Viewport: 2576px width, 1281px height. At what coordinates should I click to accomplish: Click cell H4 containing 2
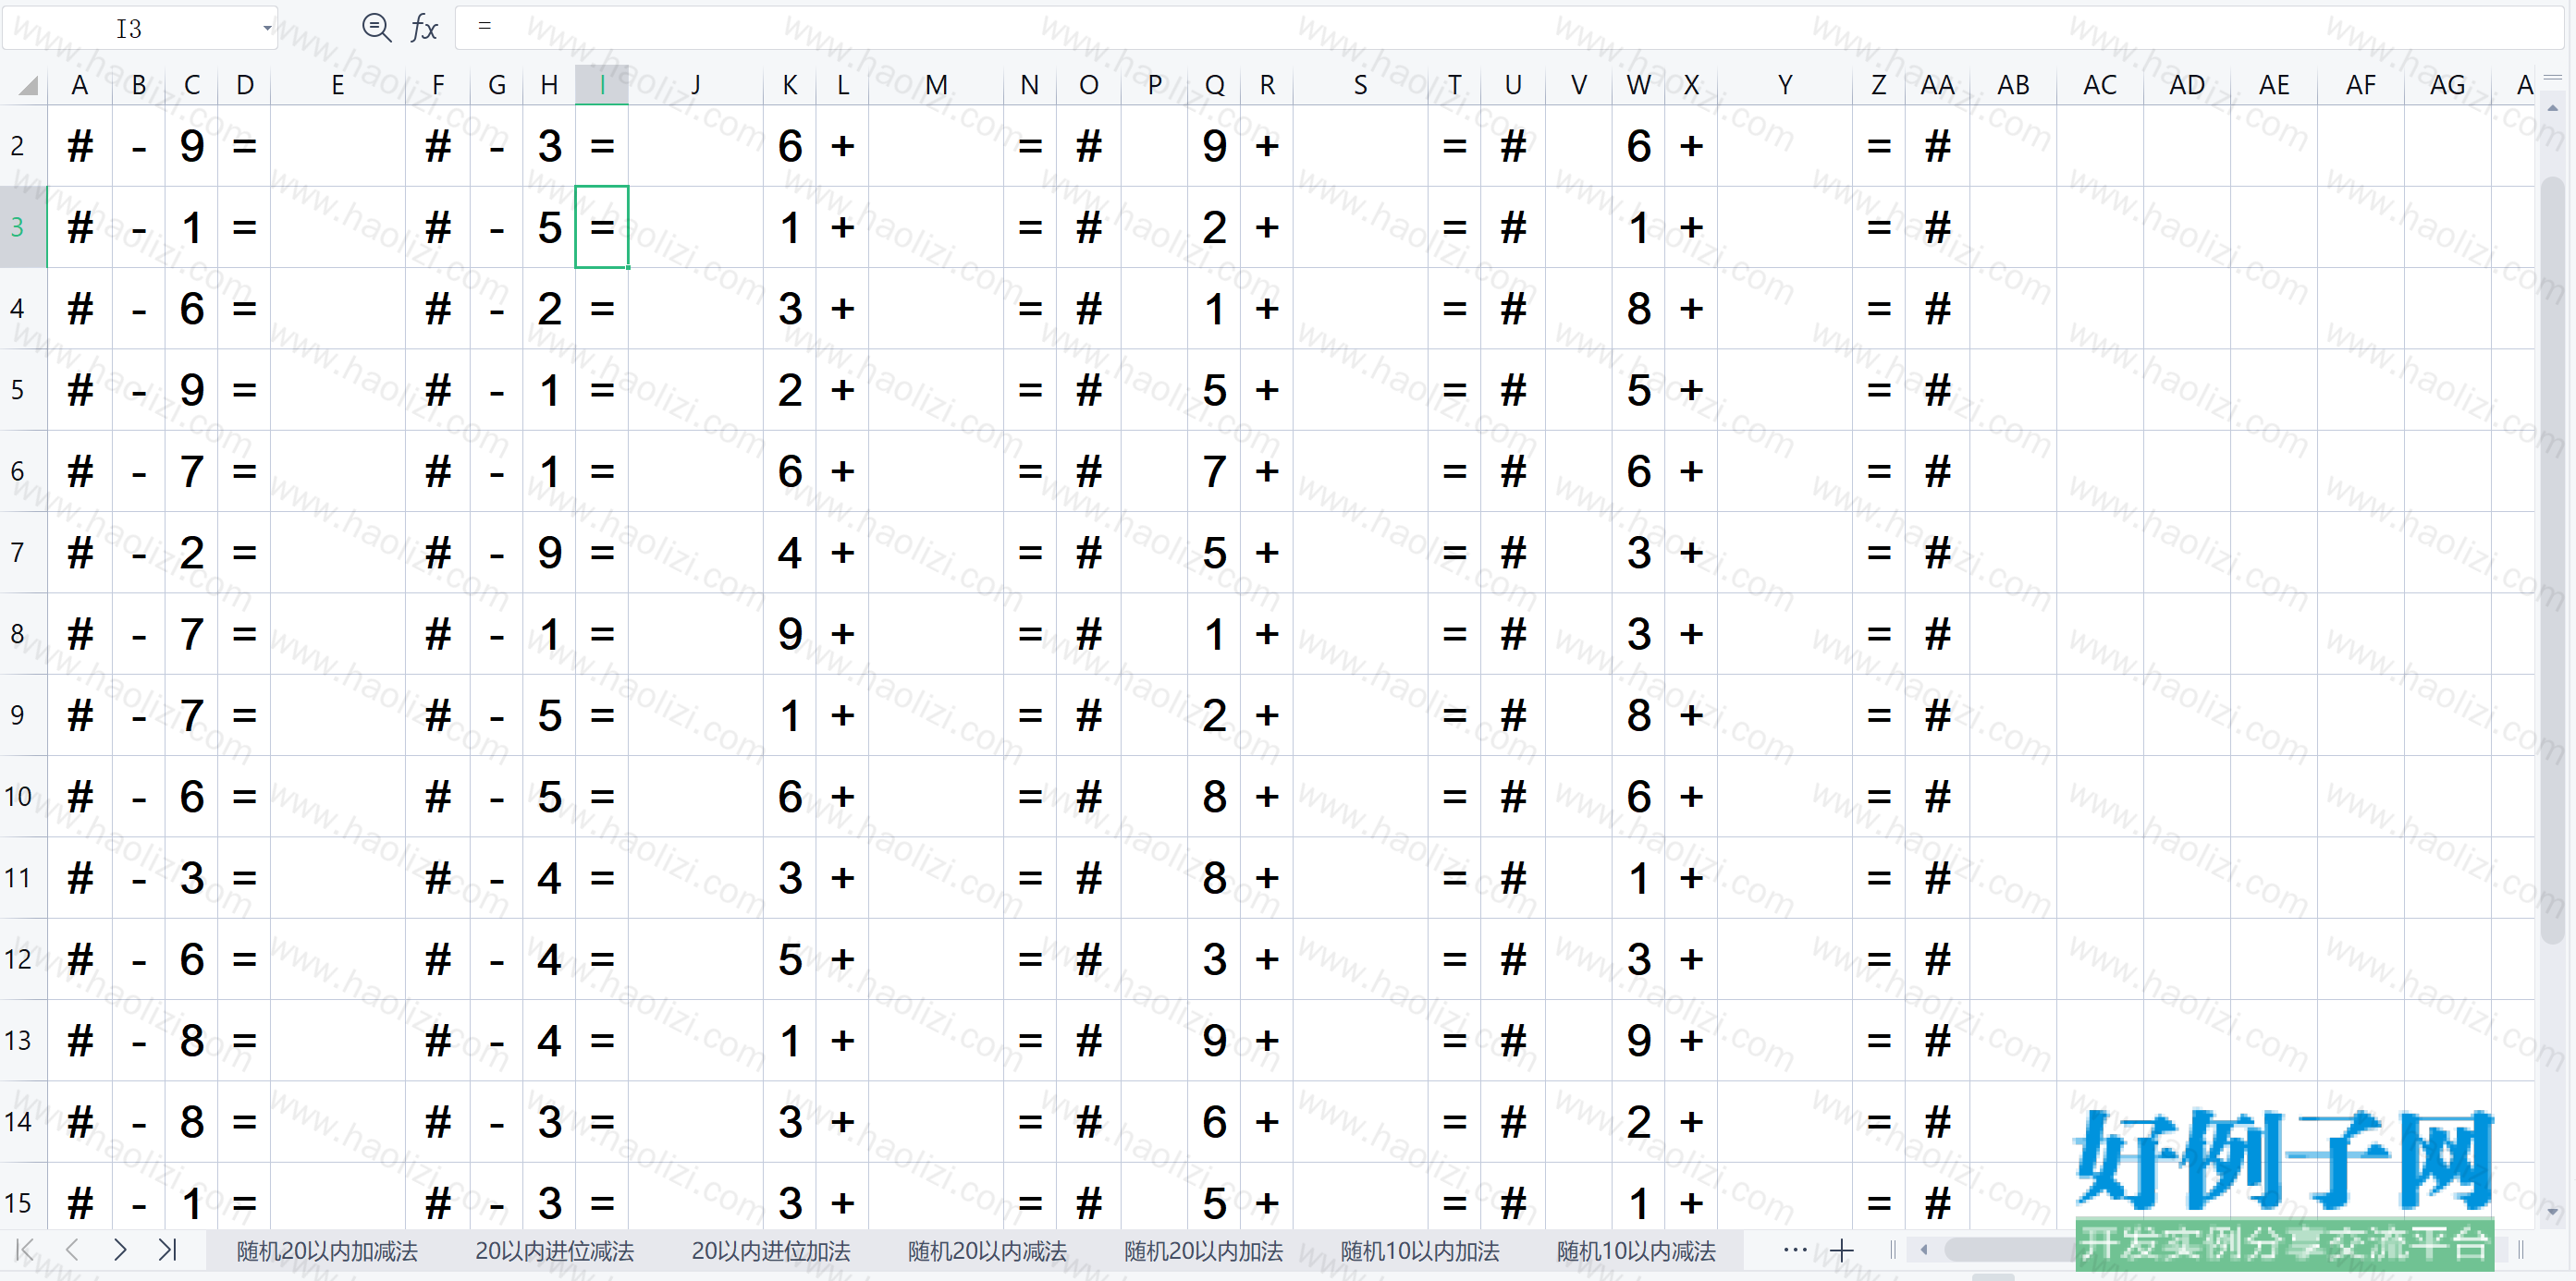[549, 309]
